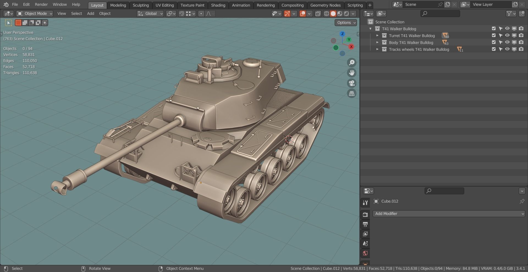Click the properties editor search field
This screenshot has width=528, height=272.
click(x=444, y=191)
